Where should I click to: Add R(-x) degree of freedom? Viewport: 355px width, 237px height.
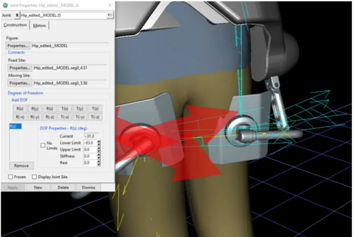point(20,117)
